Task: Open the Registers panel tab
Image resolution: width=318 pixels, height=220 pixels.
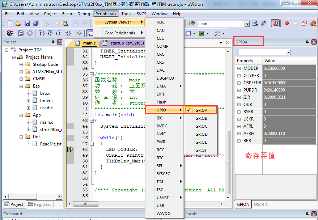Action: pyautogui.click(x=39, y=204)
